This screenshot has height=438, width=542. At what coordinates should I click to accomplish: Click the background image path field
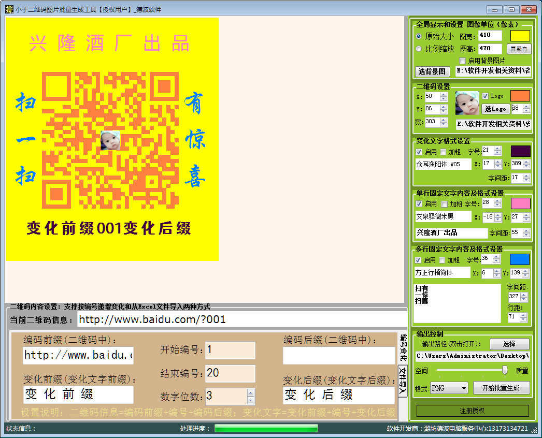(x=493, y=71)
